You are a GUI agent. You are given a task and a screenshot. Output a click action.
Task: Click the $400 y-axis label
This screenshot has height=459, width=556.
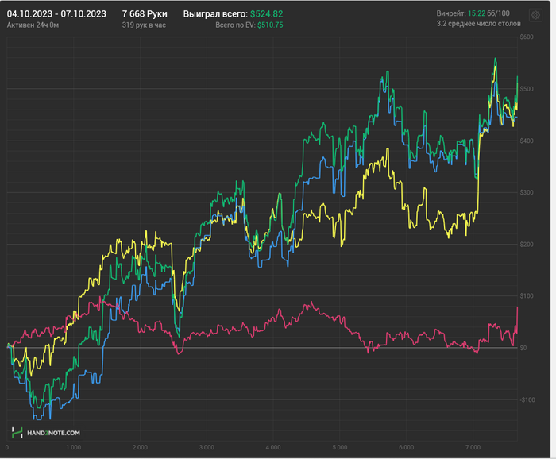coord(527,141)
